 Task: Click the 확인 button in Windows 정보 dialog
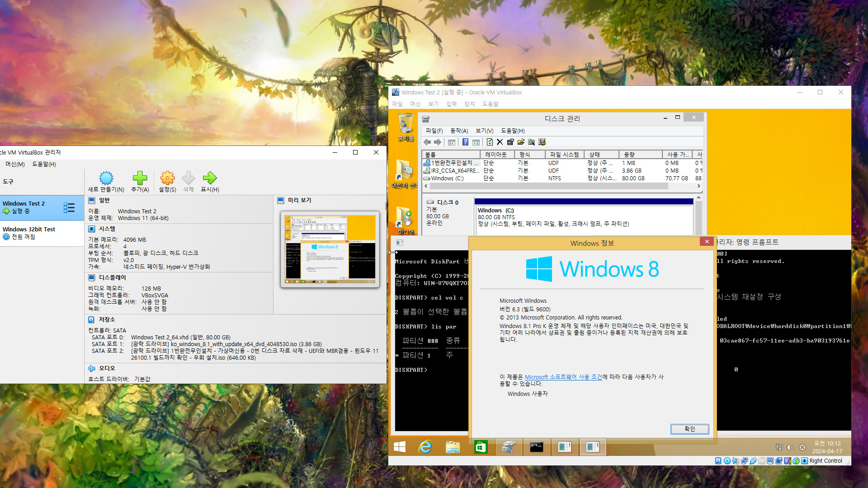point(689,429)
